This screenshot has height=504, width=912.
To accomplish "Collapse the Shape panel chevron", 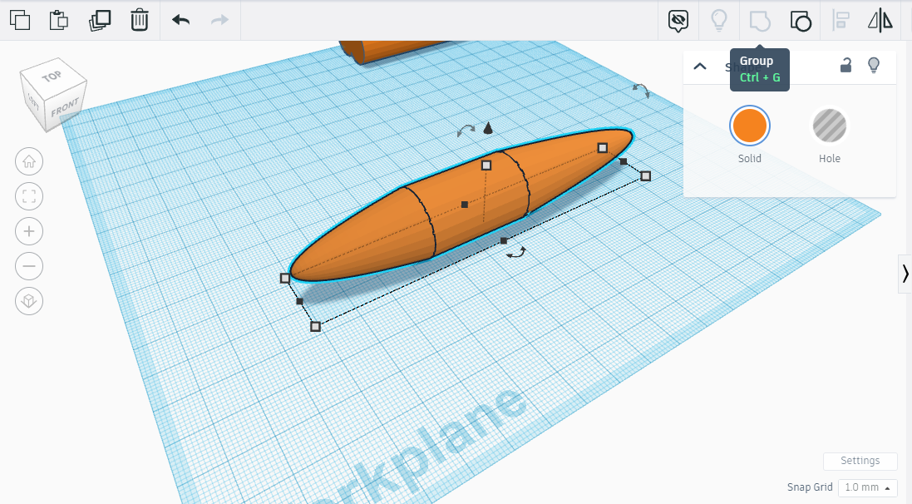I will 700,66.
